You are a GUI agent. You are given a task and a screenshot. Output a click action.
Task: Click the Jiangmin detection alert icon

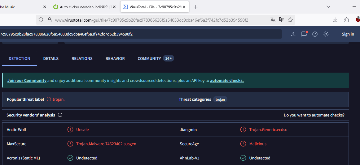243,129
